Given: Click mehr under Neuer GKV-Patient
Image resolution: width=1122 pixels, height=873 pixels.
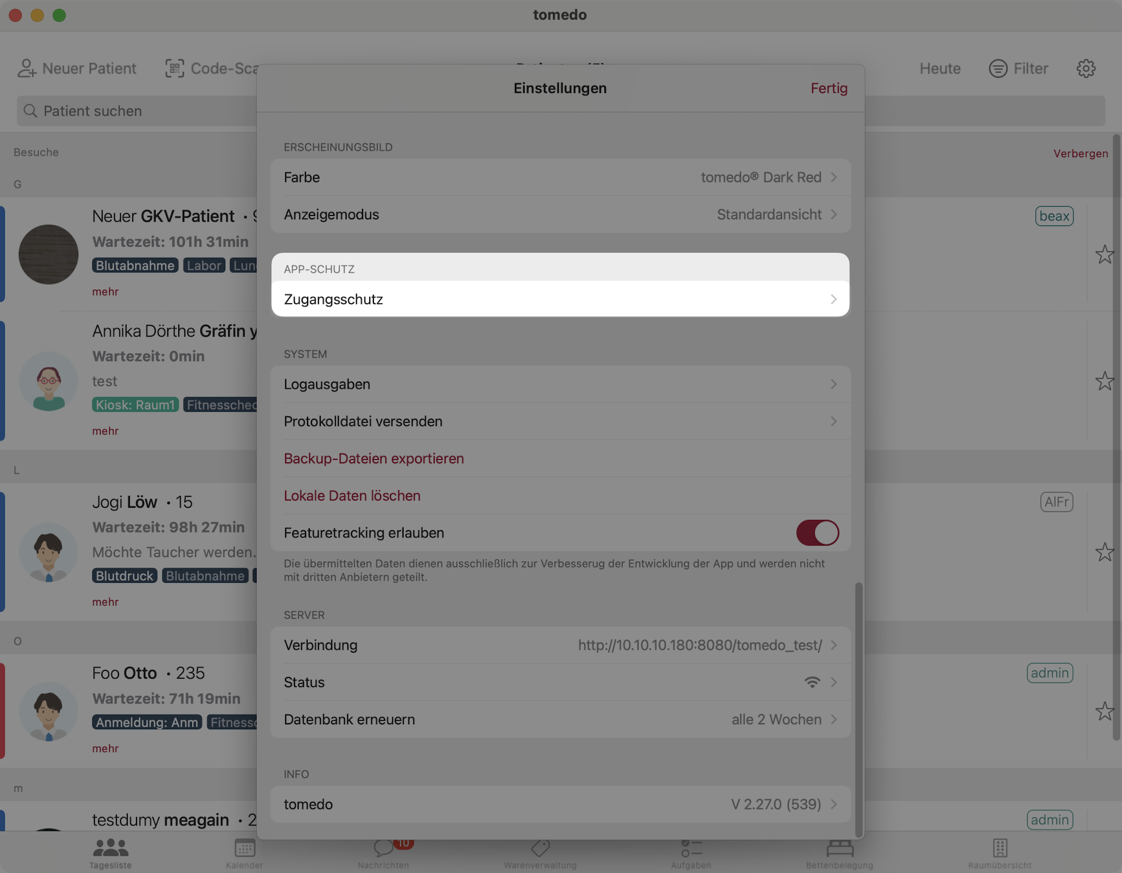Looking at the screenshot, I should point(105,292).
